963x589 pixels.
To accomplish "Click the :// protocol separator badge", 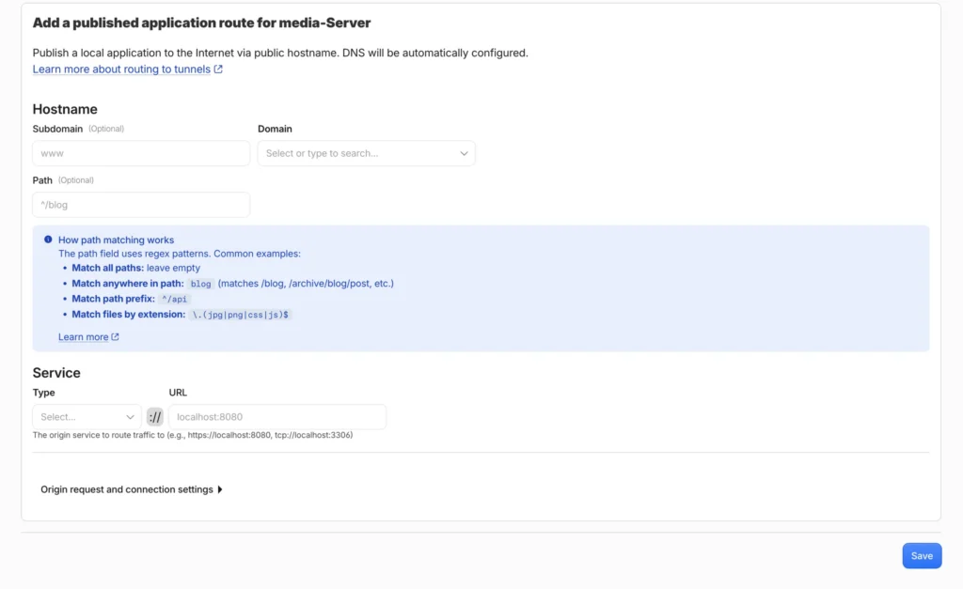I will point(155,417).
